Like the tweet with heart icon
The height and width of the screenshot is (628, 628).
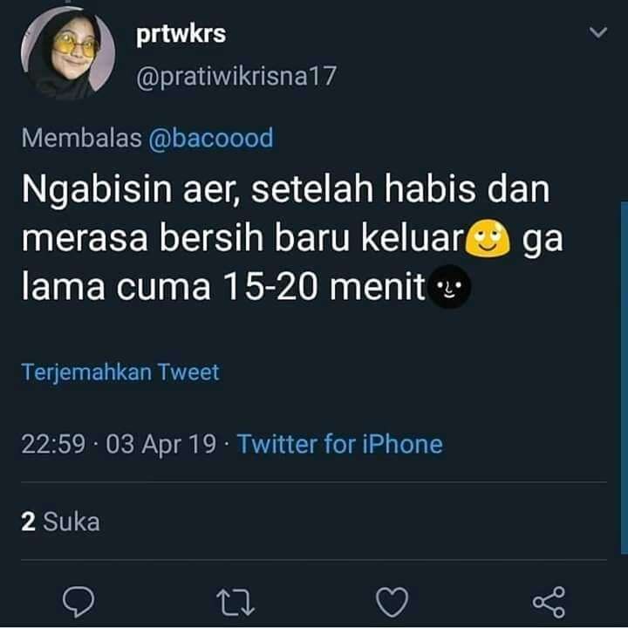pyautogui.click(x=392, y=602)
